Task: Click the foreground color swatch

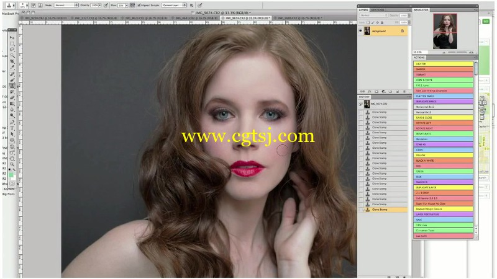Action: [11, 175]
